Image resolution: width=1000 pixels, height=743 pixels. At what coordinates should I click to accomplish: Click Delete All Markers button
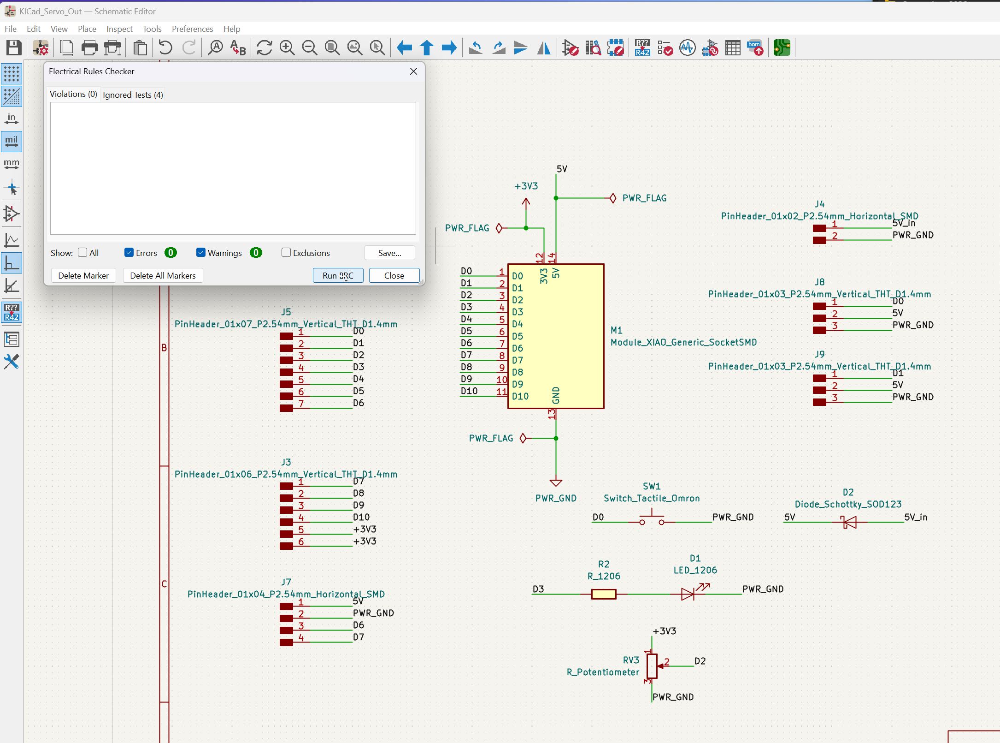tap(163, 275)
